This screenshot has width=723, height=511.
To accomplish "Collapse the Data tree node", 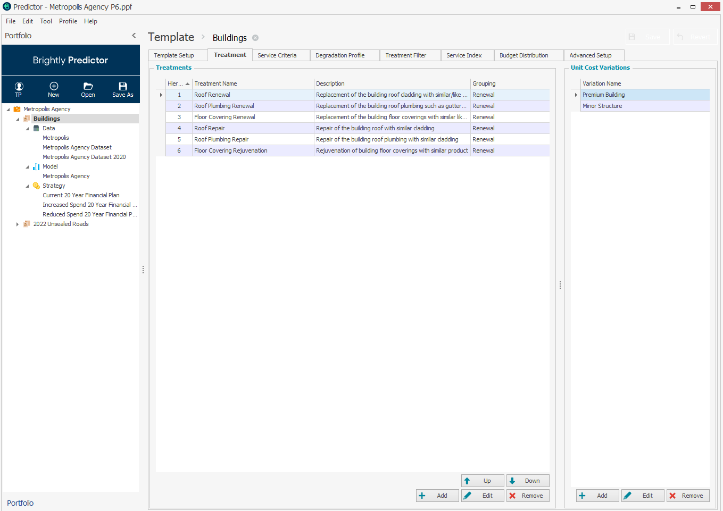I will coord(27,129).
